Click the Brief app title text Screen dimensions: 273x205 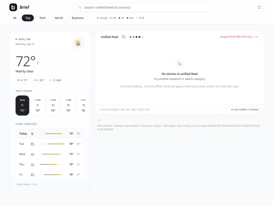click(x=24, y=7)
